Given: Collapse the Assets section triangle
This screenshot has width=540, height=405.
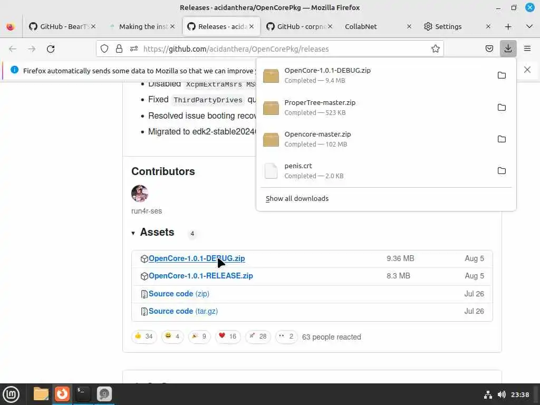Looking at the screenshot, I should pos(133,233).
